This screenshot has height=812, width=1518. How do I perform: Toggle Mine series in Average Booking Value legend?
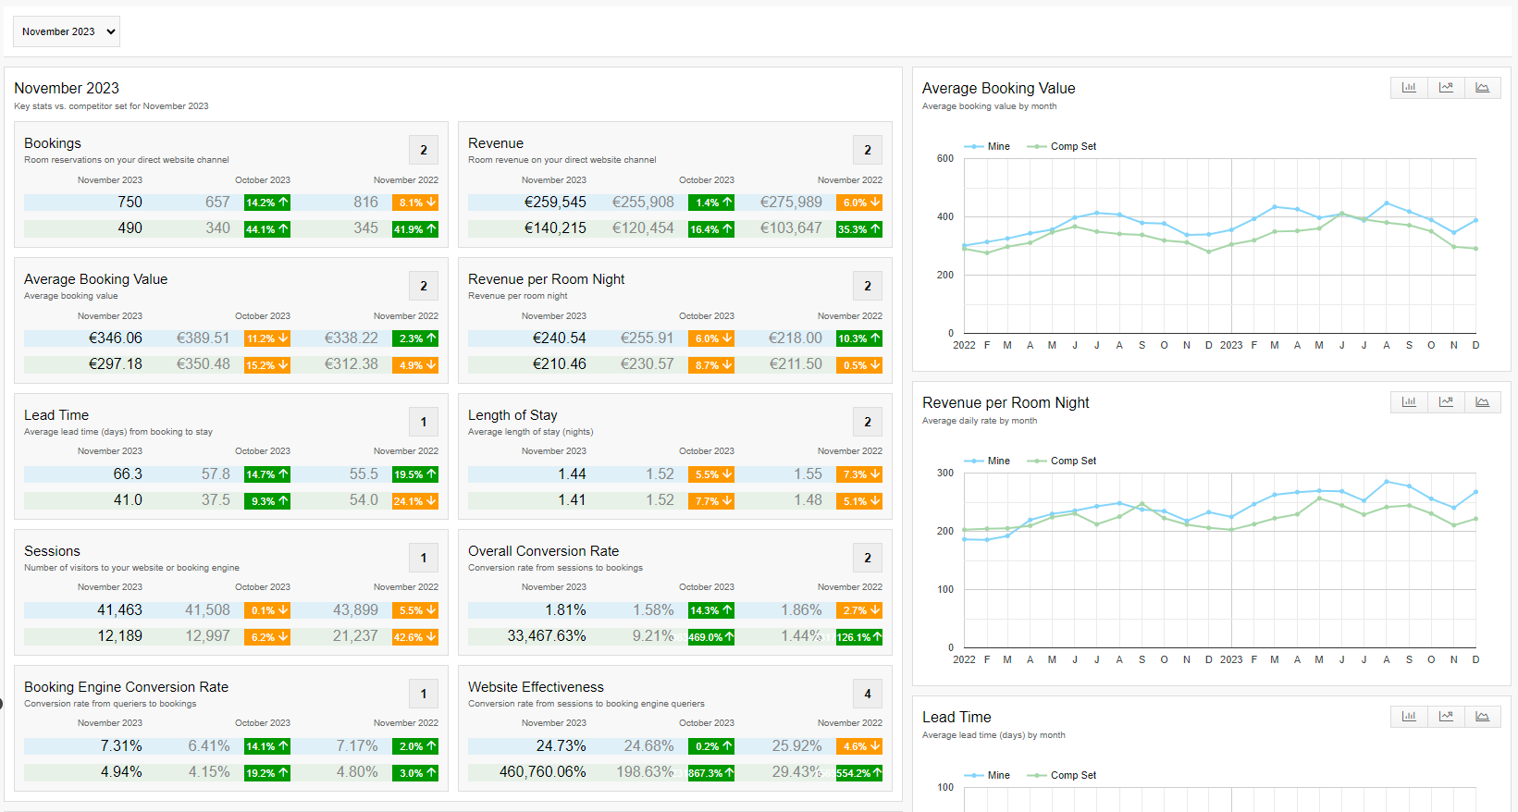(987, 146)
